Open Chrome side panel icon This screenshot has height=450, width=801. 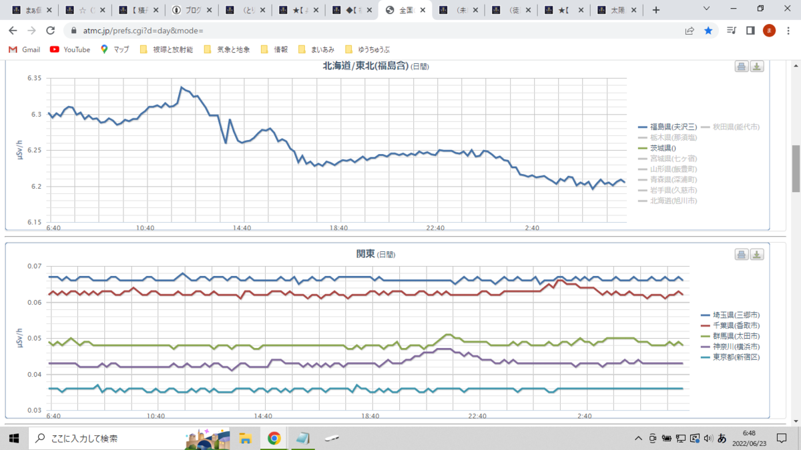tap(750, 31)
